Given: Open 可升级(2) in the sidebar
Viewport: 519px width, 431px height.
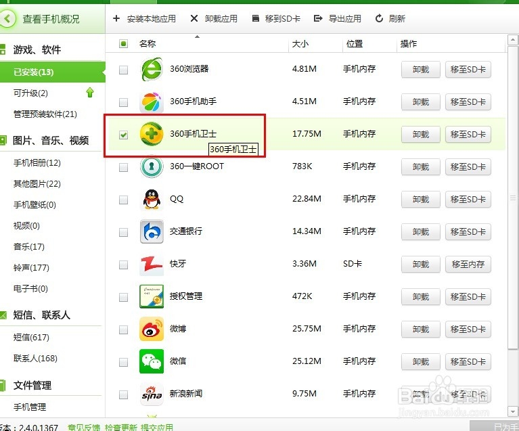Looking at the screenshot, I should click(x=30, y=93).
